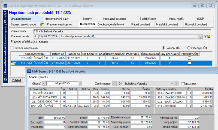Select the Všechny OČR radio button

(189, 48)
